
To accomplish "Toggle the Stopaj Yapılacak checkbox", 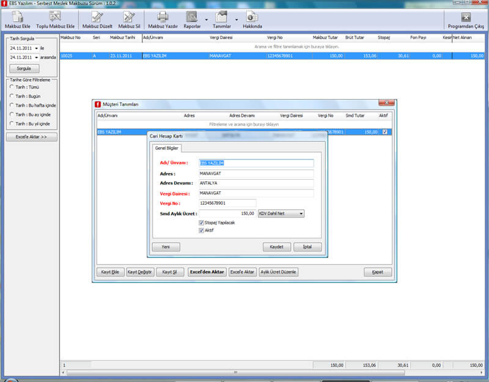I will click(202, 223).
